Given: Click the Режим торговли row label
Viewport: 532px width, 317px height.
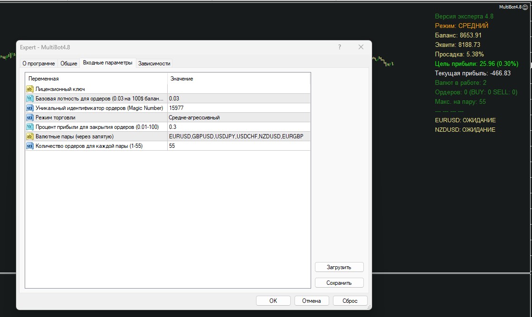Looking at the screenshot, I should [55, 118].
